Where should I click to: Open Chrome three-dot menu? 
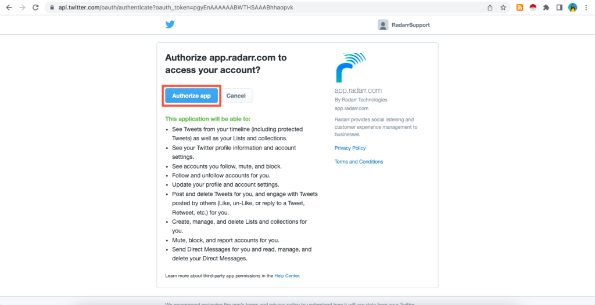586,8
